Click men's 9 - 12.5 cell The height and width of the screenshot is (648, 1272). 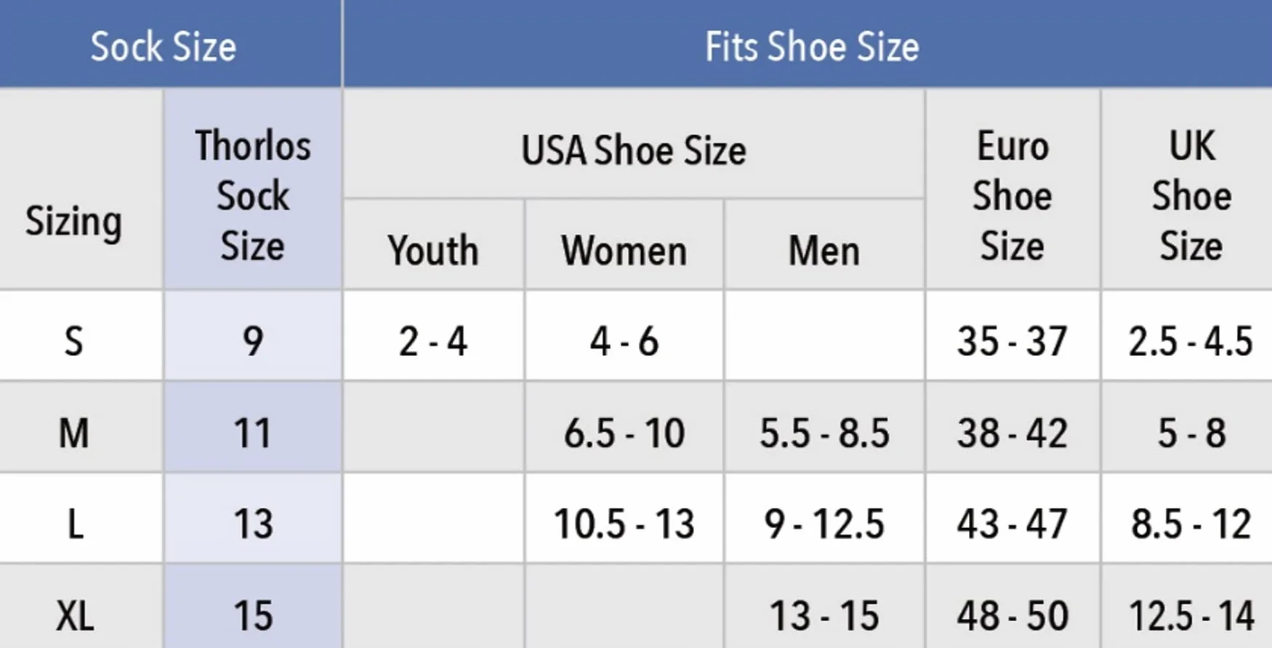(824, 518)
